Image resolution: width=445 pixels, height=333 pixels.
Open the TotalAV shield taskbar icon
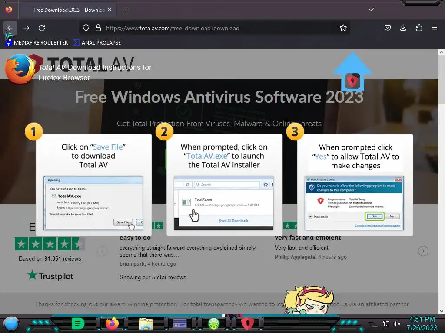(x=247, y=323)
